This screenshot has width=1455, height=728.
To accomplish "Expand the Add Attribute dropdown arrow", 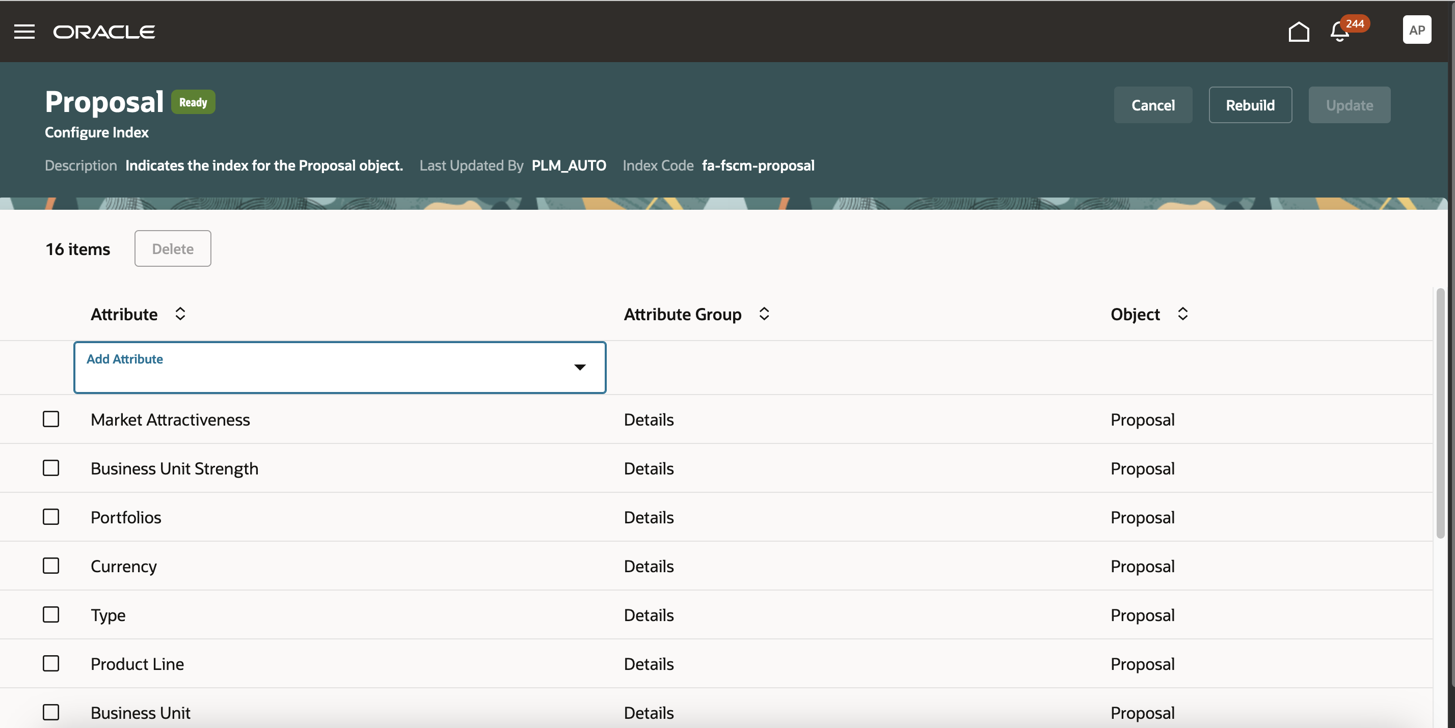I will coord(580,368).
